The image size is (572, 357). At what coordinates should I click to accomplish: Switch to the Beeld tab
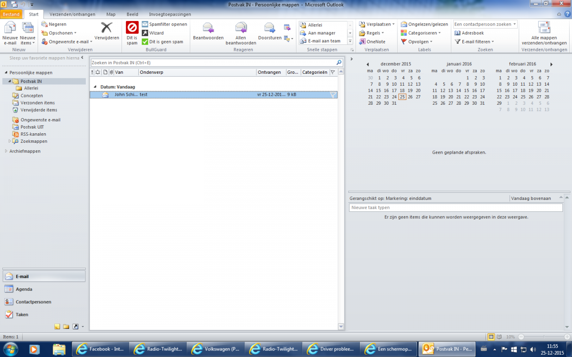tap(133, 14)
